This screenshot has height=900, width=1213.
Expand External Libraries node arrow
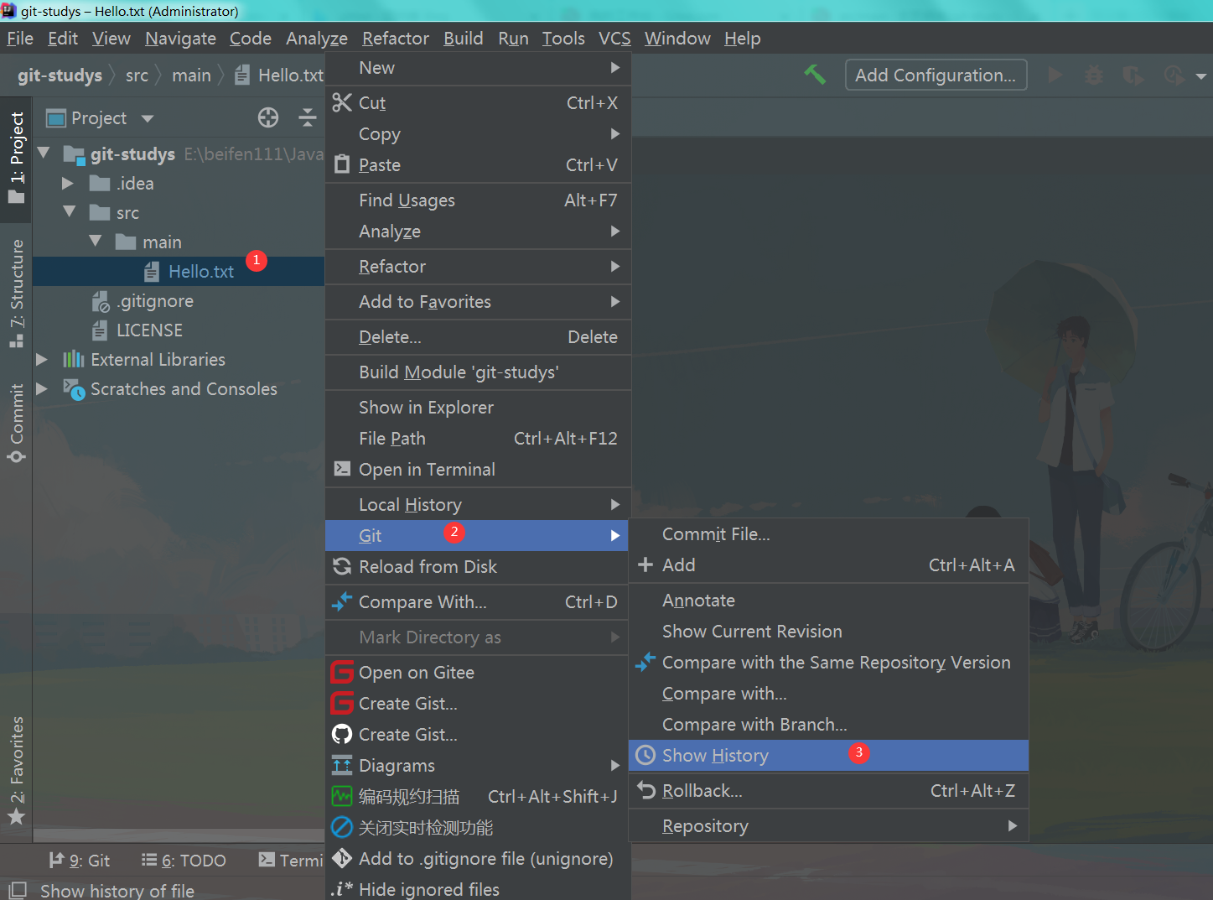(x=42, y=360)
